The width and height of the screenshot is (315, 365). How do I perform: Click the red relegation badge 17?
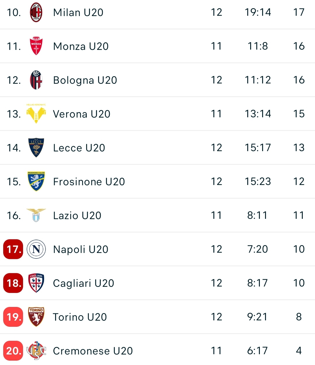click(x=13, y=249)
